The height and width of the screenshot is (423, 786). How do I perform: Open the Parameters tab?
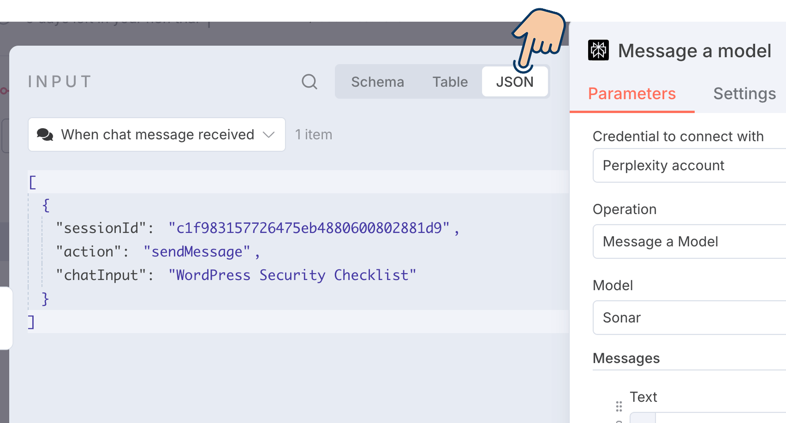[x=631, y=94]
